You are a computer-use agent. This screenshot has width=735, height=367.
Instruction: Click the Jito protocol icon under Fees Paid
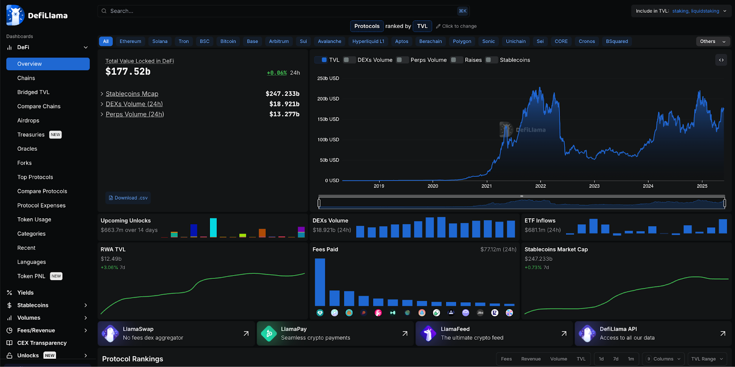point(480,313)
